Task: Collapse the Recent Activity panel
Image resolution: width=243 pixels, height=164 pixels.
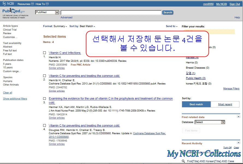Action: click(239, 143)
